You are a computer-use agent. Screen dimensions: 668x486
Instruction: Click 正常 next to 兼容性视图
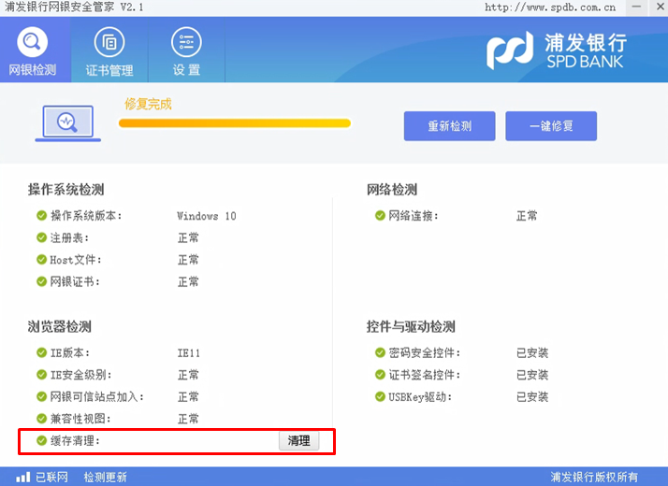coord(188,419)
